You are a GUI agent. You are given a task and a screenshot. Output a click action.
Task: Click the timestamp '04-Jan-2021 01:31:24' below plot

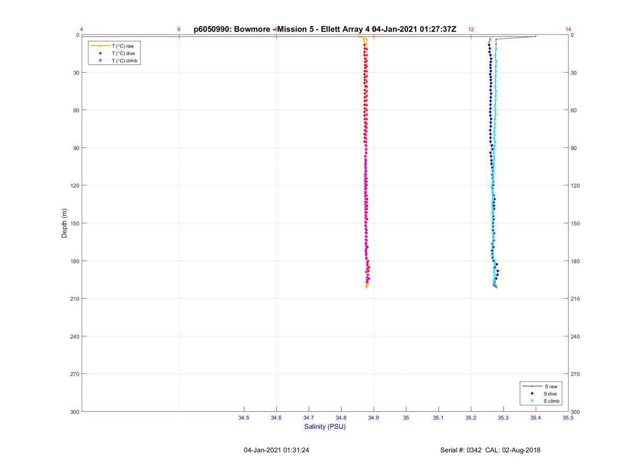276,450
